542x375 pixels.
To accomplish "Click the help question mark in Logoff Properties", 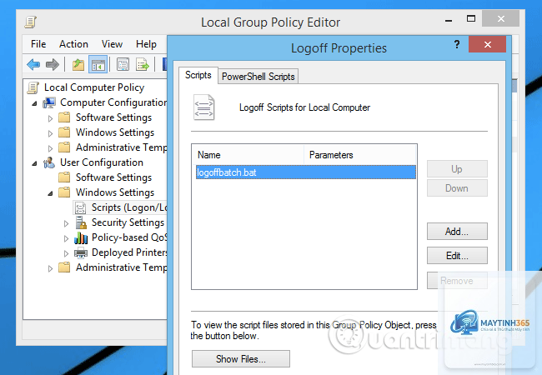I will 457,44.
